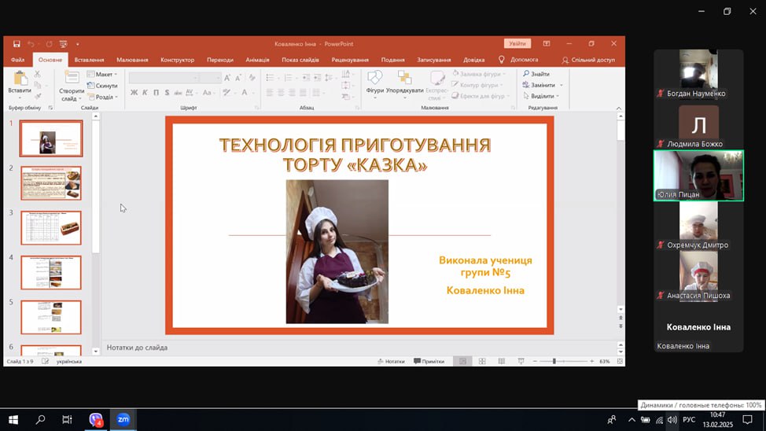Open the Розділ section dropdown
Viewport: 766px width, 431px height.
click(x=103, y=98)
